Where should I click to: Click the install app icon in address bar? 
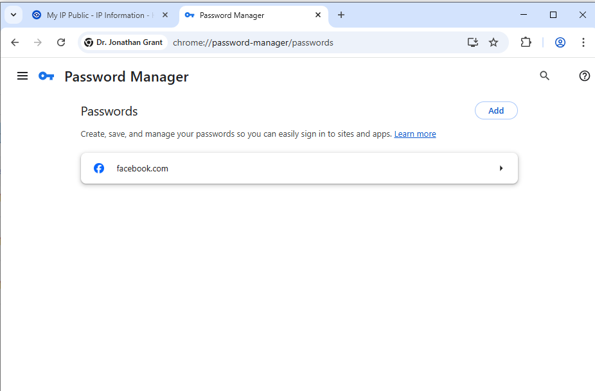473,42
